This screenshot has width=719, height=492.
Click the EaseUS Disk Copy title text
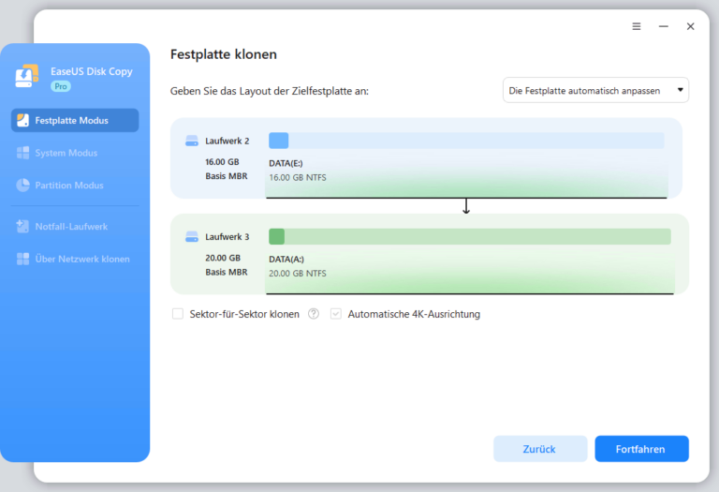(x=92, y=71)
